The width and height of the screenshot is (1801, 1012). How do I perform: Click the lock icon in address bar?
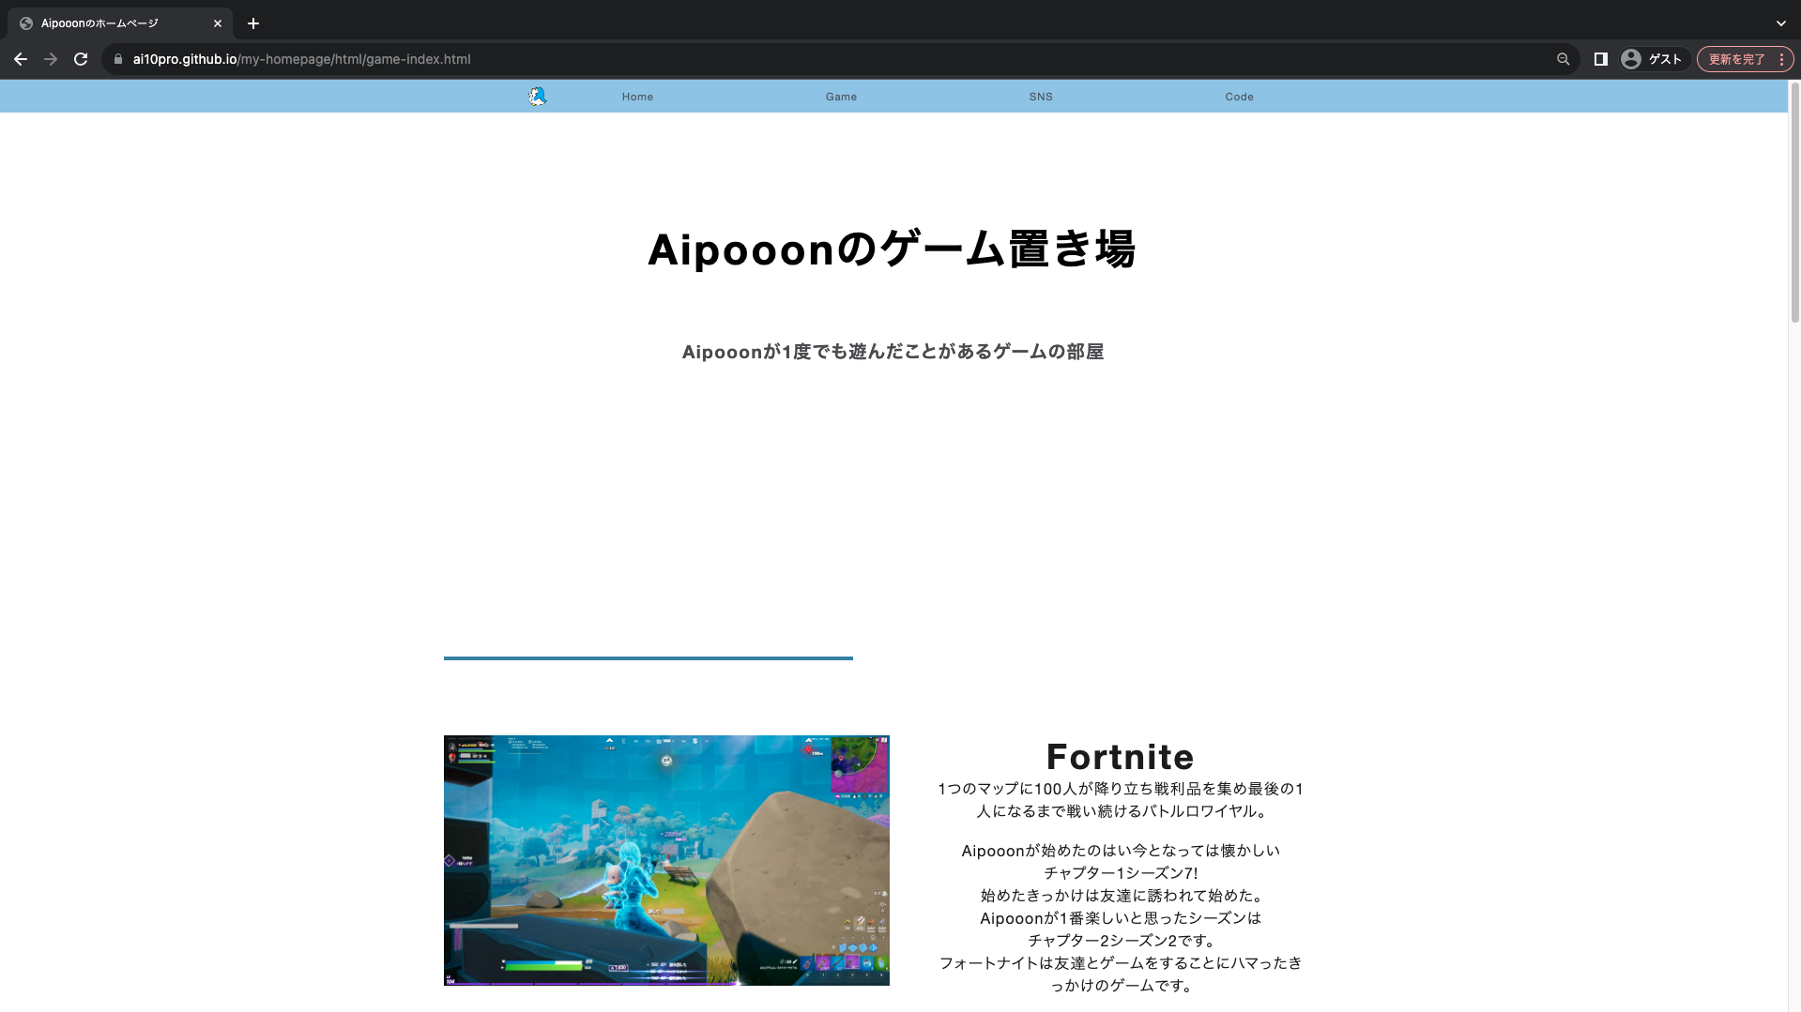tap(118, 59)
